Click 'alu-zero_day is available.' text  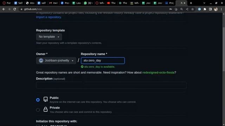click(99, 67)
